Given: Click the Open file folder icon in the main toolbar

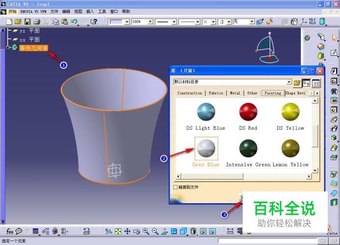Looking at the screenshot, I should pyautogui.click(x=18, y=22).
